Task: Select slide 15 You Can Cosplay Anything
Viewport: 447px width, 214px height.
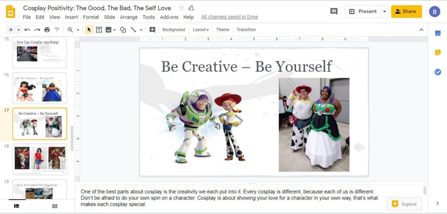Action: pos(40,52)
